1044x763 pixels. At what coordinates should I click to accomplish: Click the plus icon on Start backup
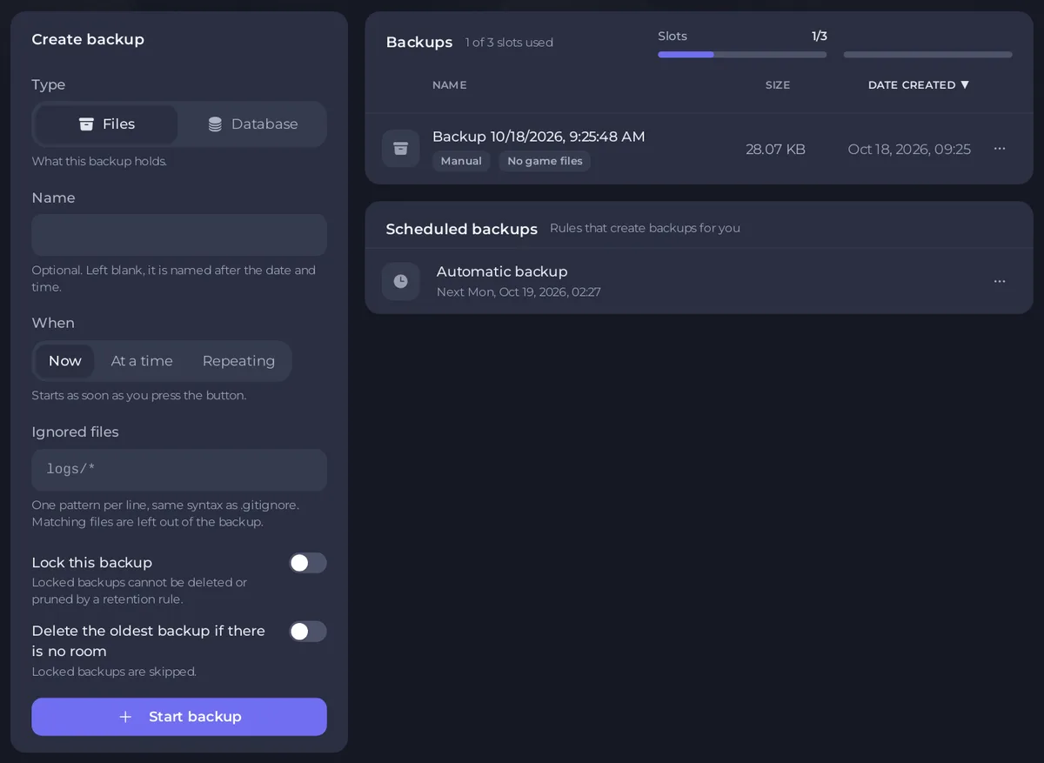(x=125, y=717)
